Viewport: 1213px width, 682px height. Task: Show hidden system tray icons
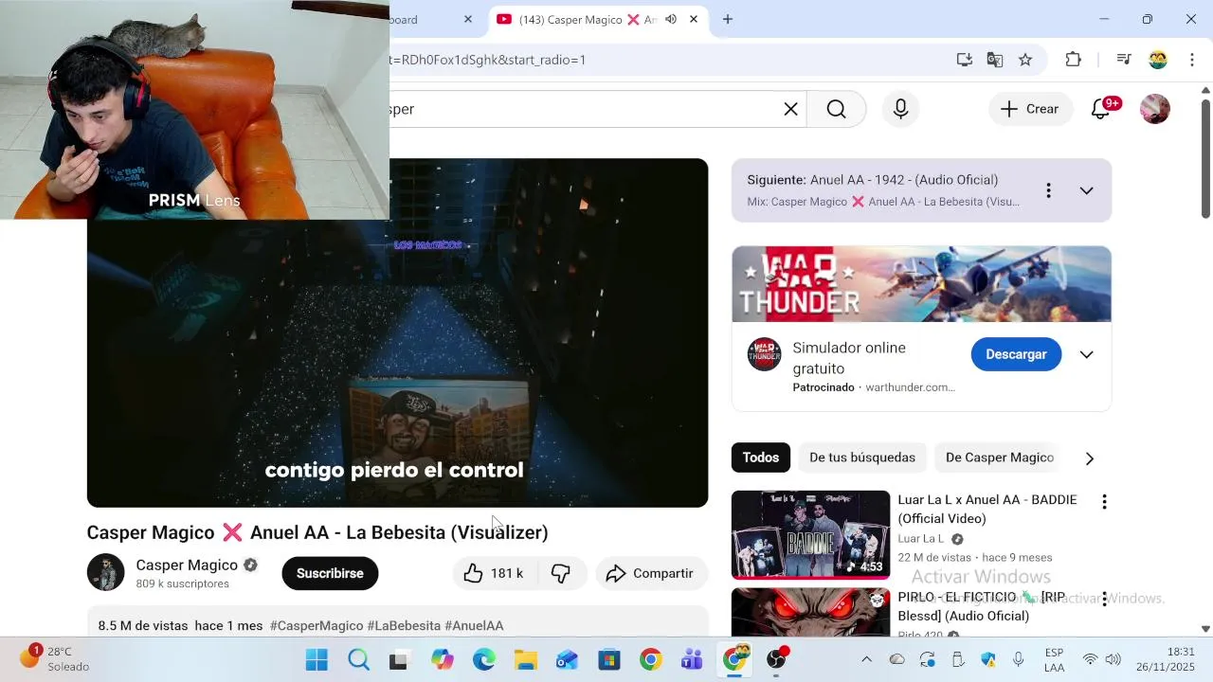(x=866, y=659)
